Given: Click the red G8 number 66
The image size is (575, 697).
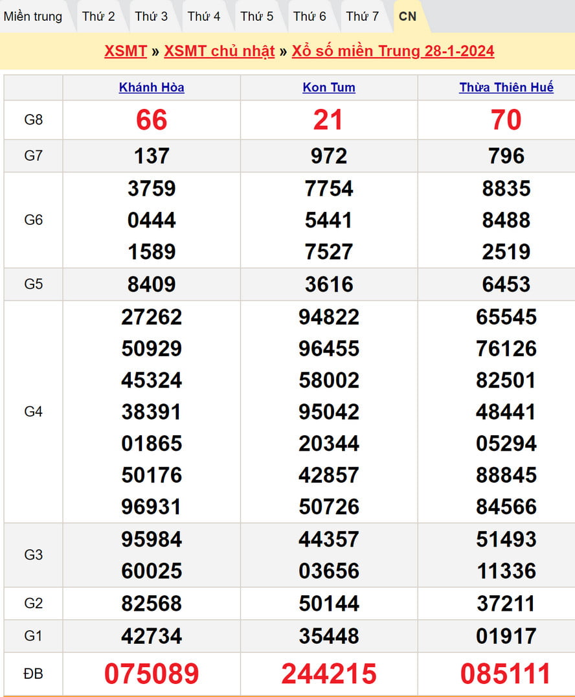Looking at the screenshot, I should 152,120.
